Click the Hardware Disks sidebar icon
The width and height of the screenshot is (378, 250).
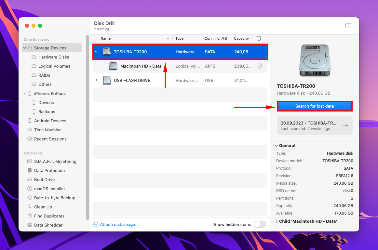[x=34, y=57]
